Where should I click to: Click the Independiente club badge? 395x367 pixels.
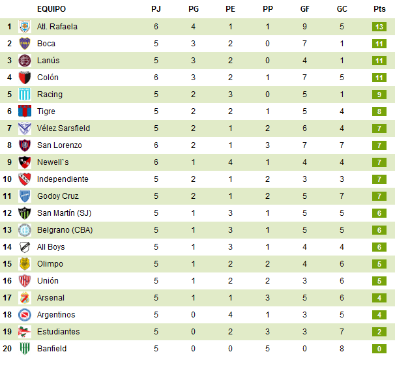pos(25,179)
